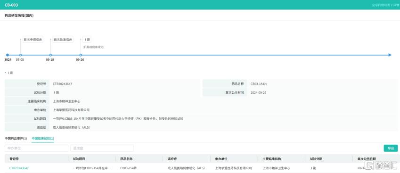400x173 pixels.
Task: Select the Ⅰ期 timeline label box
Action: (87, 40)
